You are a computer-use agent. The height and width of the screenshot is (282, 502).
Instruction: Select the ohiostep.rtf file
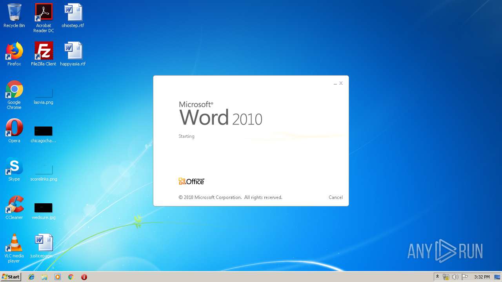(x=73, y=16)
